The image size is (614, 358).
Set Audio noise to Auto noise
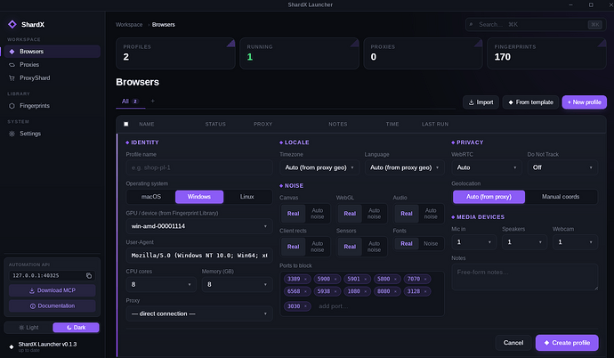[x=431, y=214]
